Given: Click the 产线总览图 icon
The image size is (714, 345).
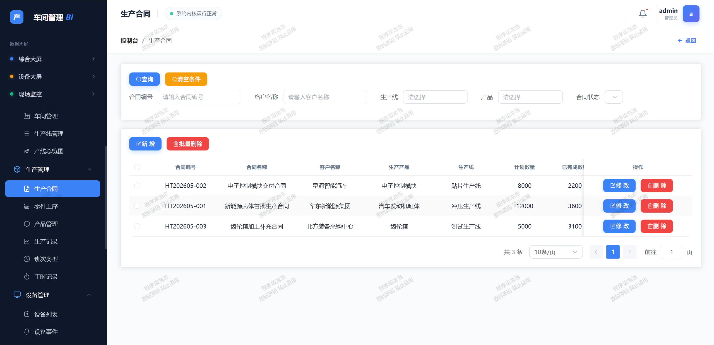Looking at the screenshot, I should pyautogui.click(x=27, y=151).
